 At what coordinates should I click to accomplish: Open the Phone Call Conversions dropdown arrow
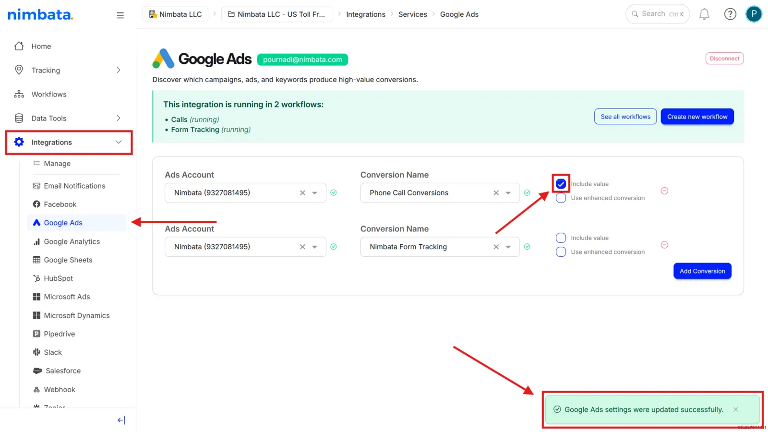(x=508, y=193)
